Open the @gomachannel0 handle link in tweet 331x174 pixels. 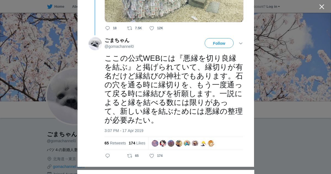pyautogui.click(x=119, y=46)
